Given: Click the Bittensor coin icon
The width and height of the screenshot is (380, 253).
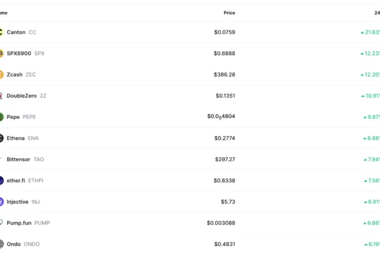Looking at the screenshot, I should pyautogui.click(x=1, y=159).
